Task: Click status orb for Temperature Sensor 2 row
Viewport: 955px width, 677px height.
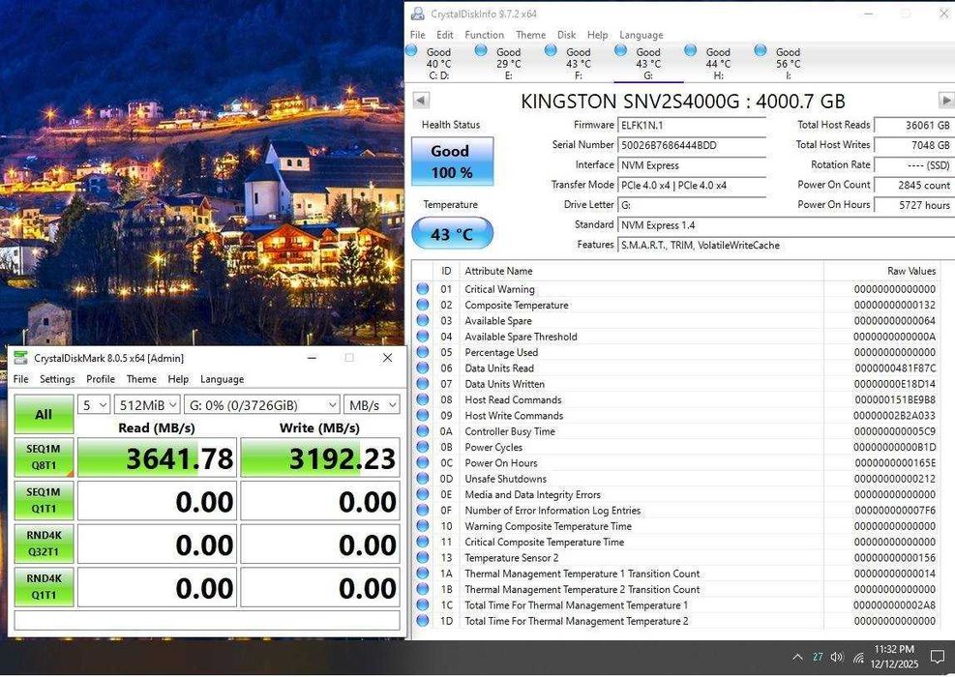Action: point(423,557)
